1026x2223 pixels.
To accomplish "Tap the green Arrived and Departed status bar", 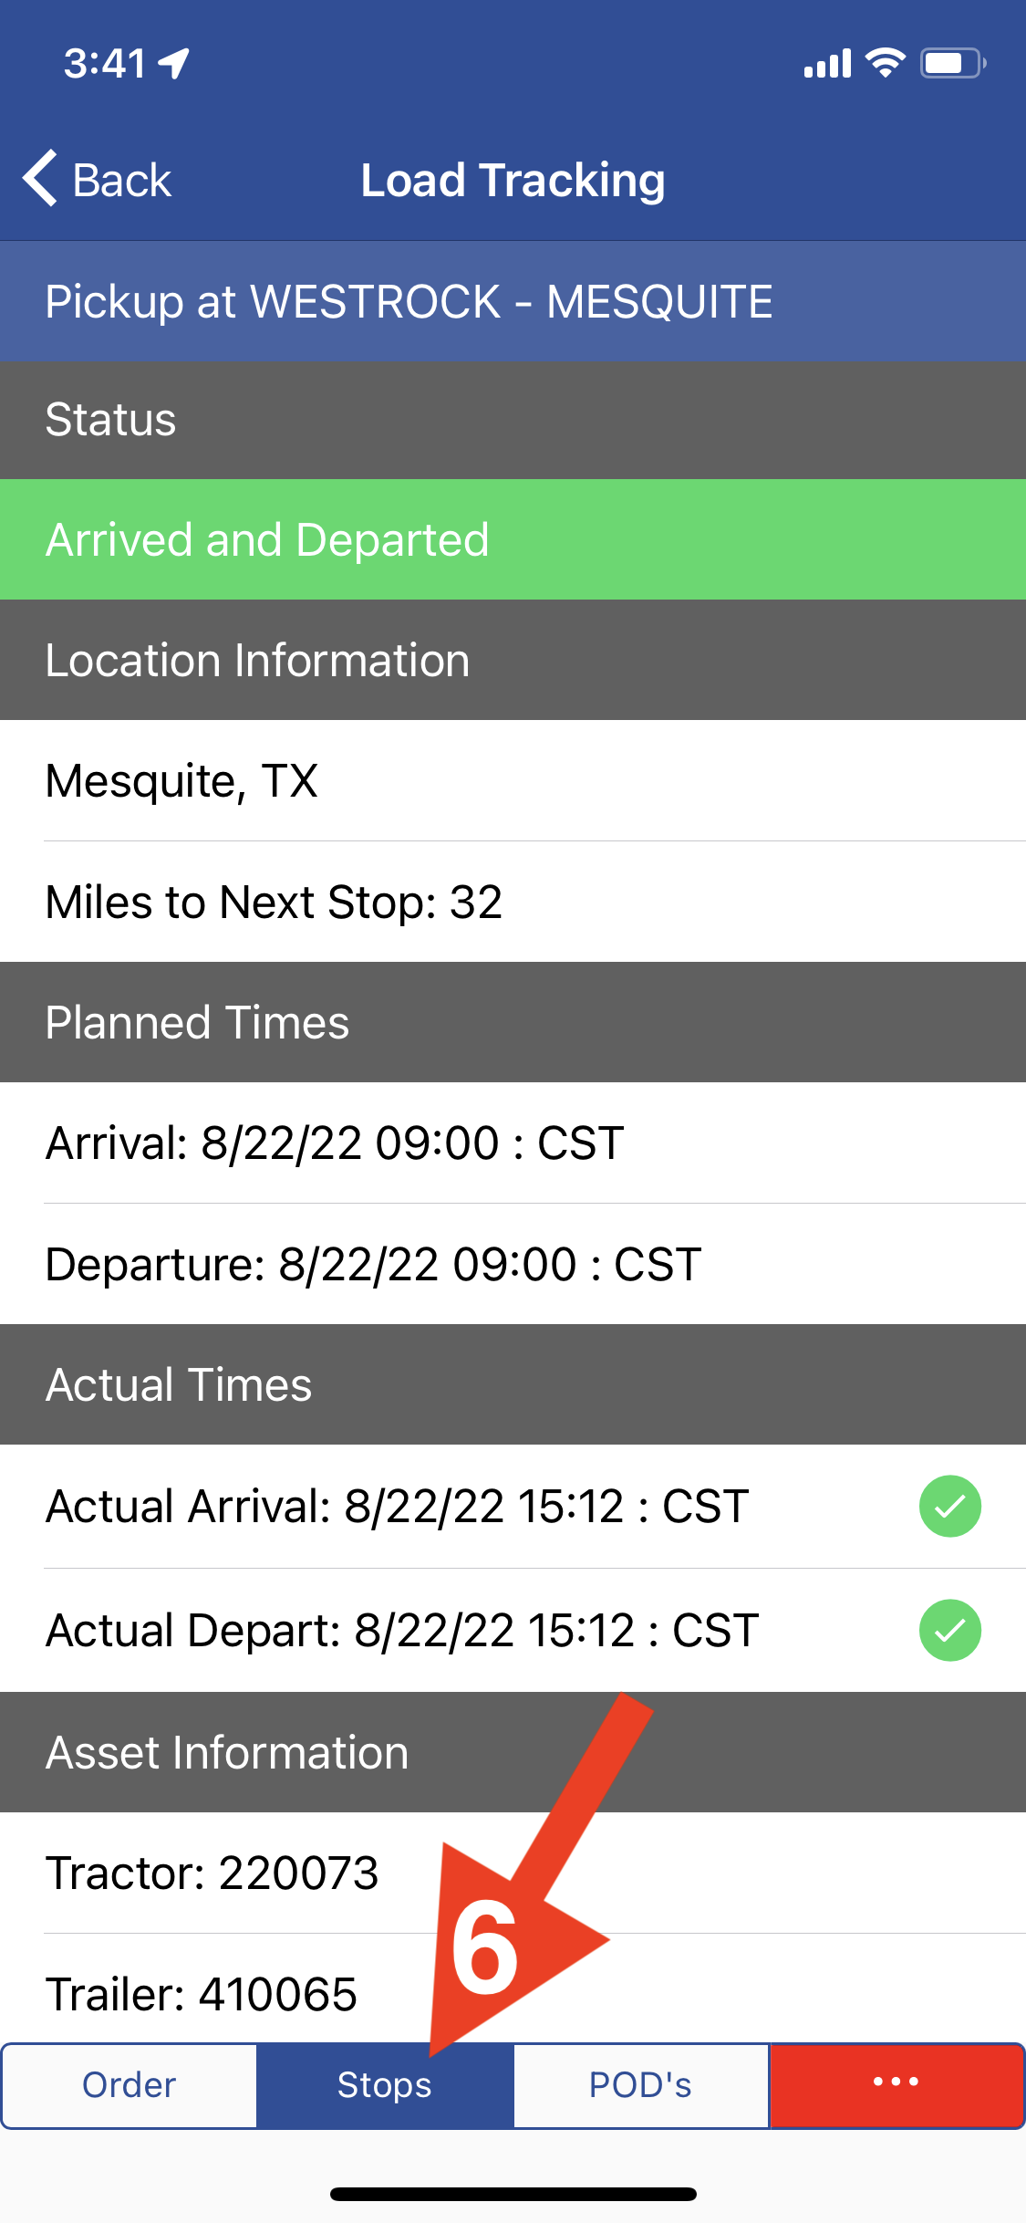I will pyautogui.click(x=513, y=539).
